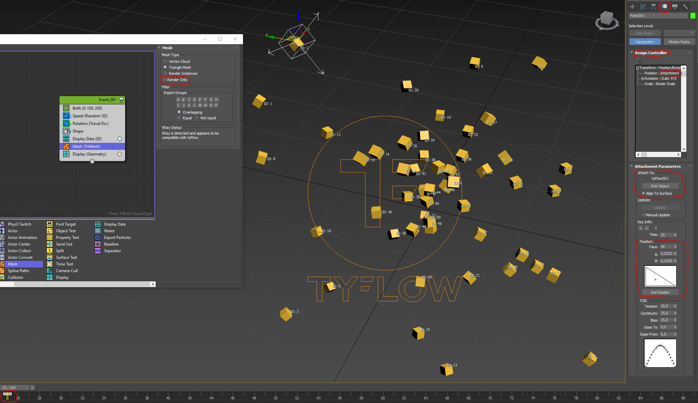Switch to the Motion Paths tab
The width and height of the screenshot is (698, 403).
(679, 42)
